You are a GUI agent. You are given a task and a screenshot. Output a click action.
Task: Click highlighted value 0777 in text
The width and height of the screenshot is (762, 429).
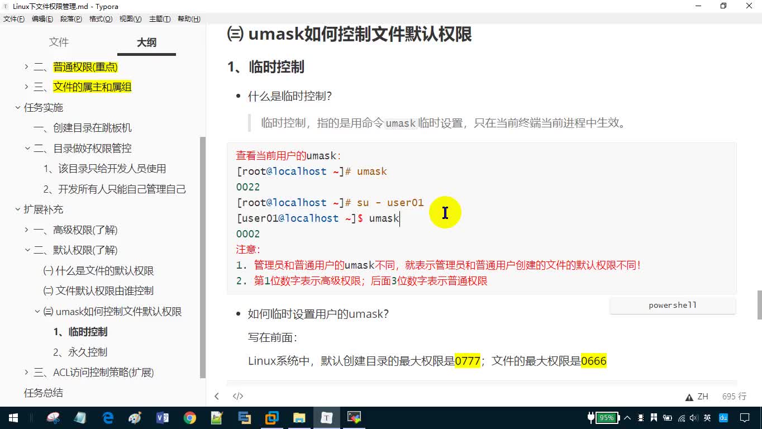pyautogui.click(x=468, y=361)
